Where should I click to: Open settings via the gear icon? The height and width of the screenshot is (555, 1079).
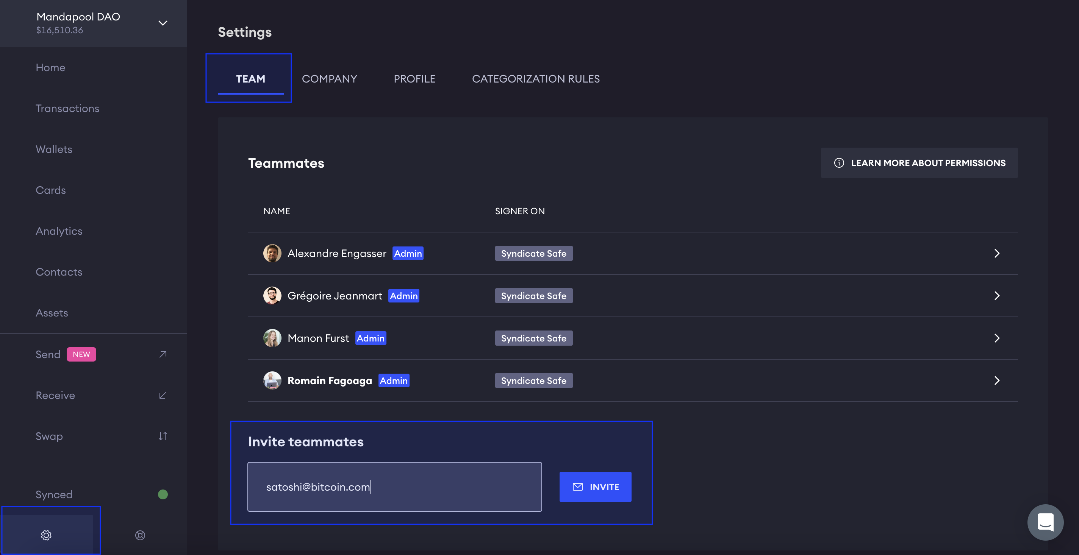coord(46,535)
